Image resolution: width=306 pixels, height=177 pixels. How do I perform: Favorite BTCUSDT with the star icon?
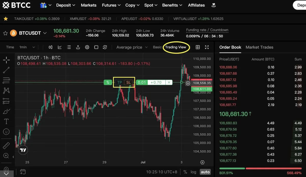[x=5, y=33]
